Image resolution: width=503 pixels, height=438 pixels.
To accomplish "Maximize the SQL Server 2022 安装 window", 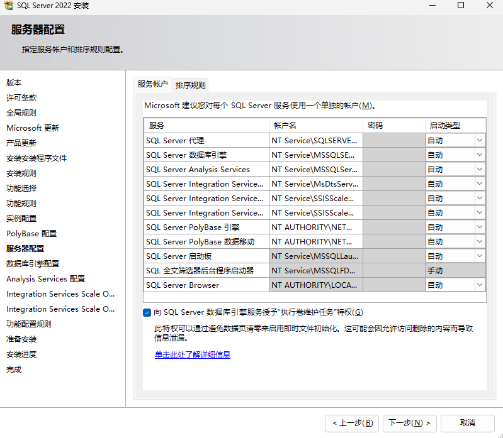I will click(x=461, y=5).
